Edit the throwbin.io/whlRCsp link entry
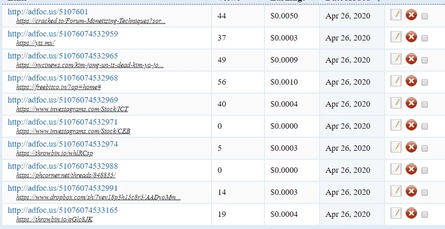This screenshot has width=445, height=229. [x=396, y=147]
